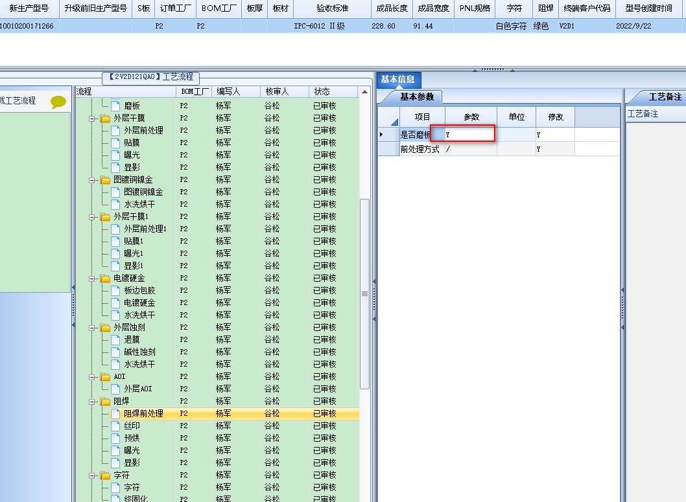Click document icon beside 预烘

tap(115, 439)
